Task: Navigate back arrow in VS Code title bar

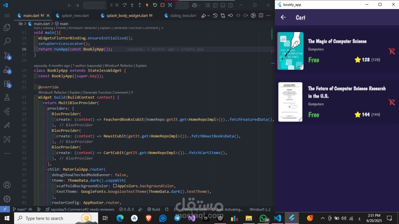Action: (x=70, y=5)
